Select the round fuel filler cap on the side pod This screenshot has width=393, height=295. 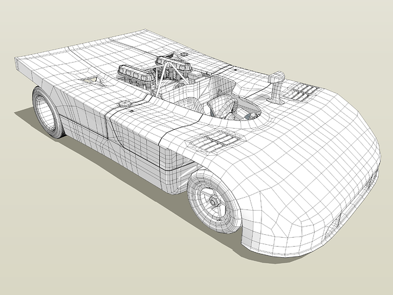[x=125, y=103]
